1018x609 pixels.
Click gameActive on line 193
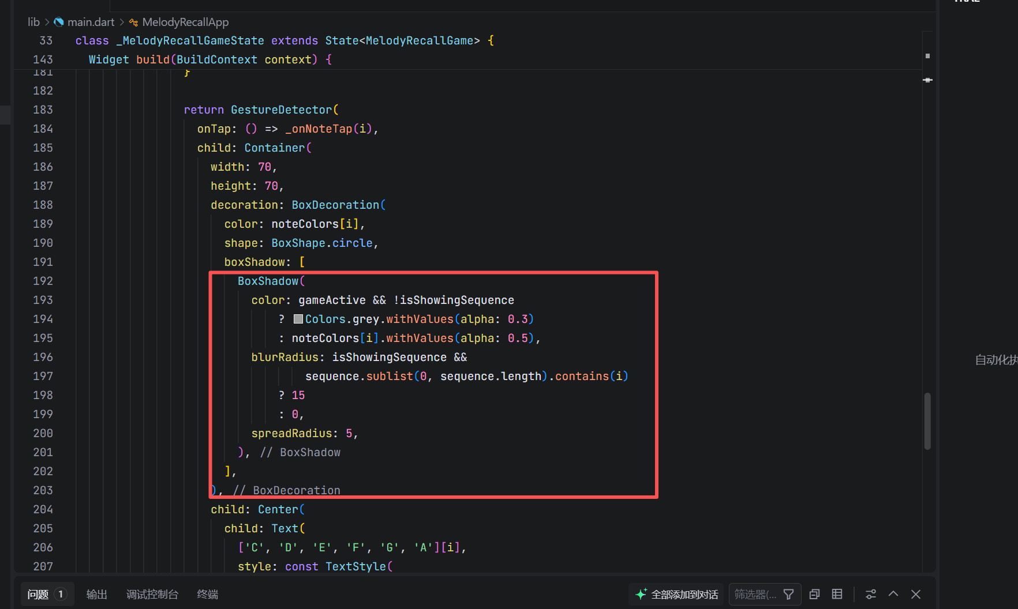tap(332, 300)
